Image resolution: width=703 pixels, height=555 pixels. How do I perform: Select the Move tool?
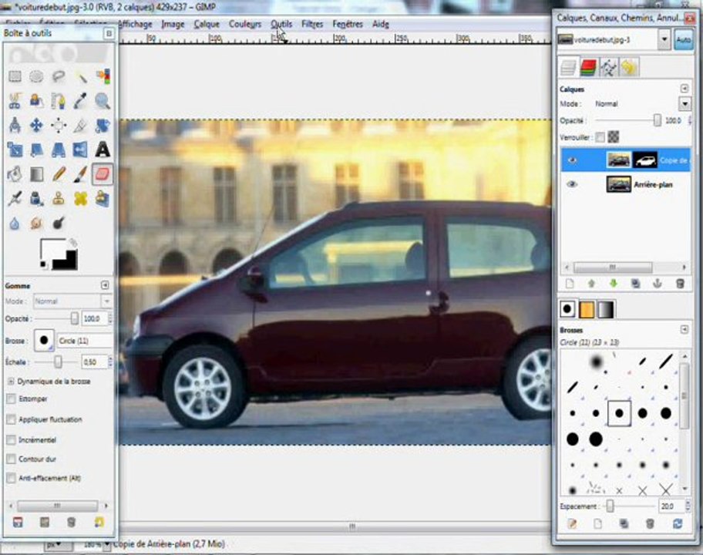tap(36, 125)
